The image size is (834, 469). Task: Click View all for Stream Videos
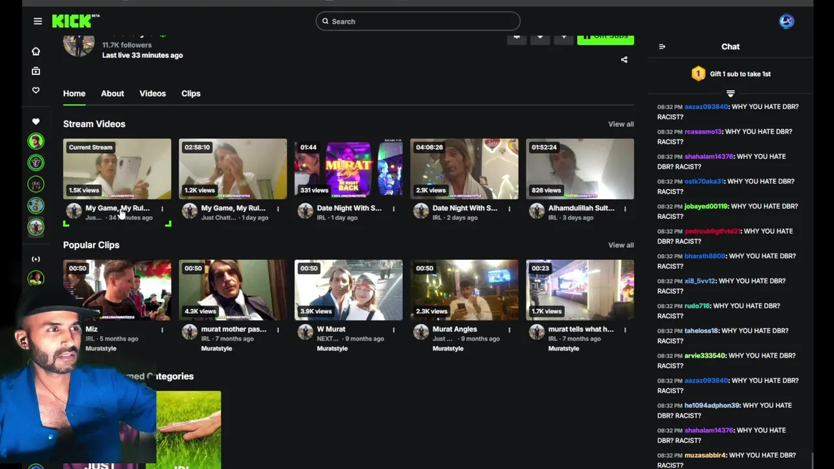pos(621,124)
